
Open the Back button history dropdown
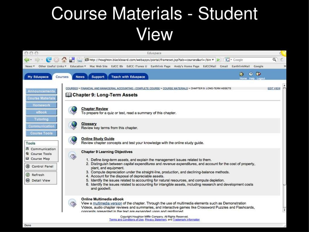pos(31,60)
